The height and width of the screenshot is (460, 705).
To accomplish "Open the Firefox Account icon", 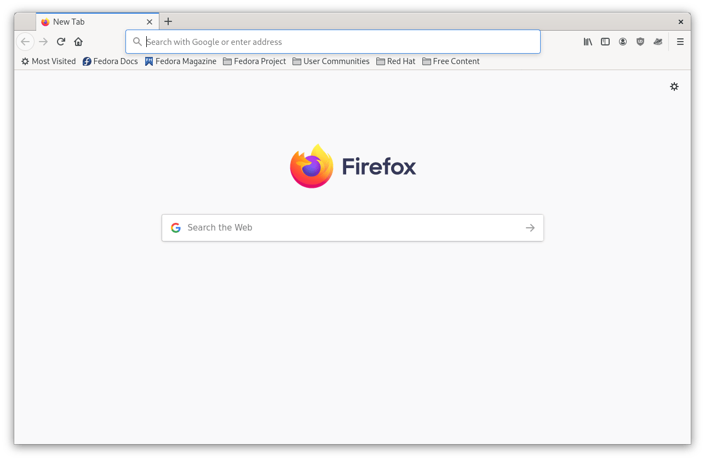I will pyautogui.click(x=623, y=42).
